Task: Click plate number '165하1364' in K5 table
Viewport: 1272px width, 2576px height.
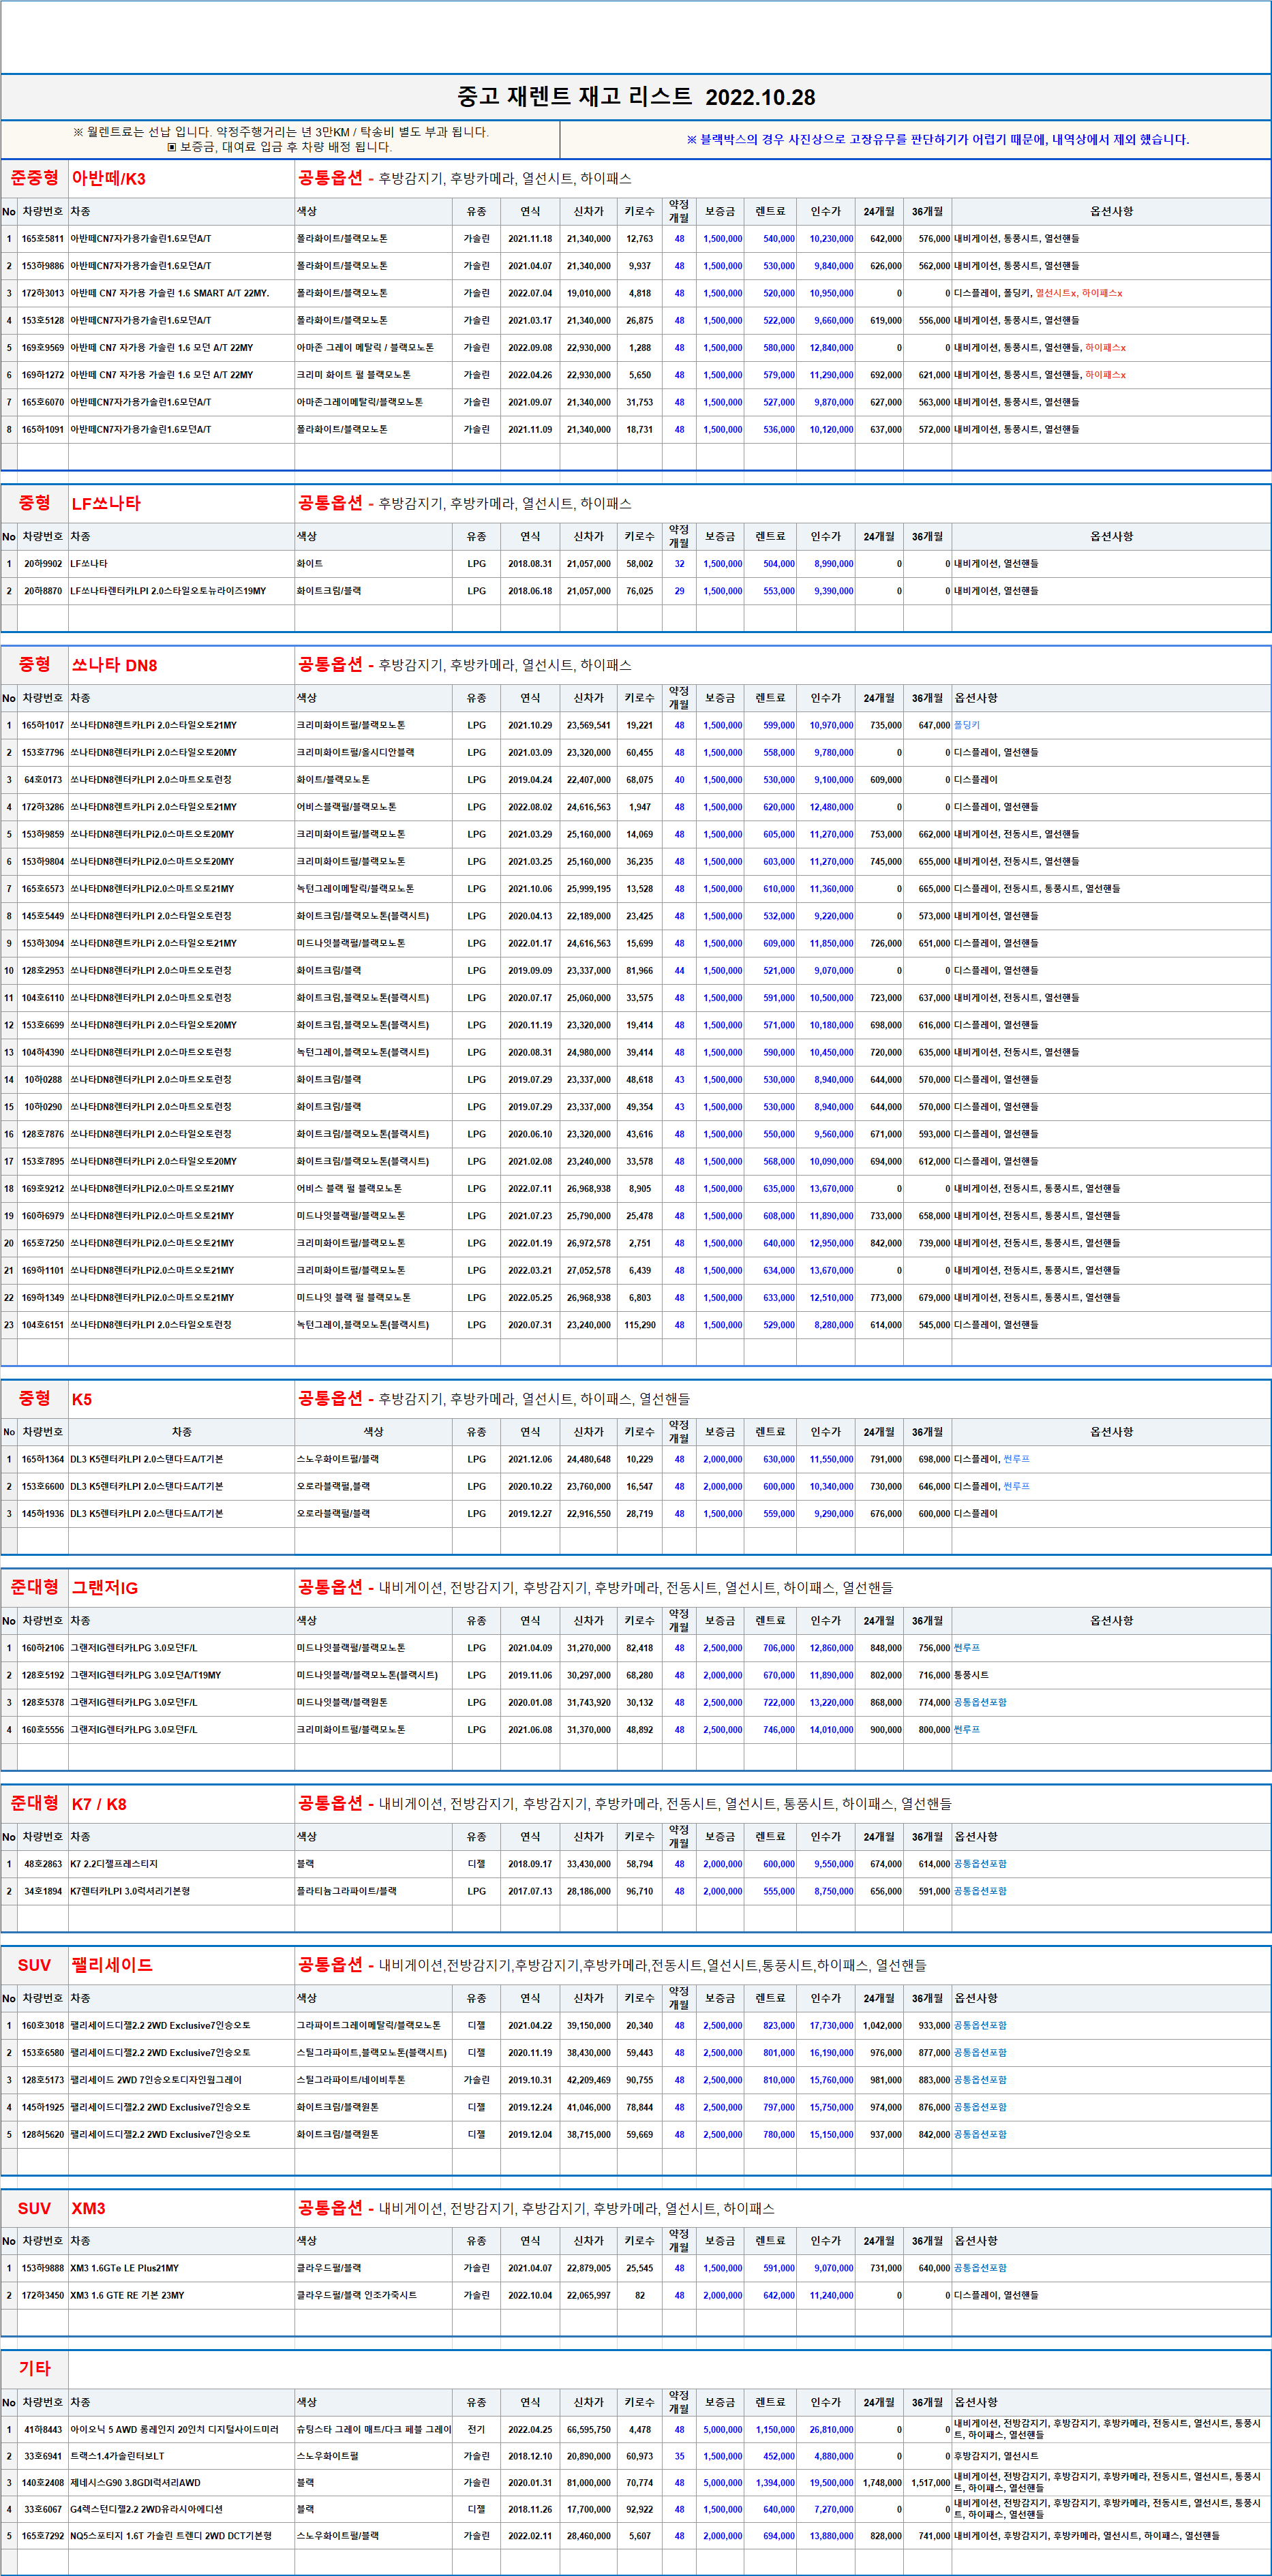Action: coord(43,1460)
